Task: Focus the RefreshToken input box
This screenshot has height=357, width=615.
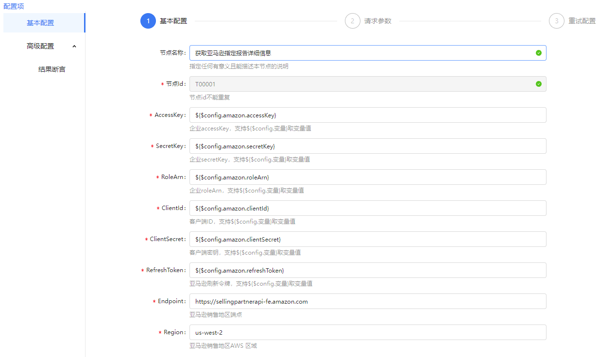Action: 367,270
